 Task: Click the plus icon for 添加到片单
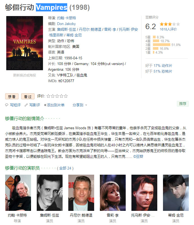click(x=45, y=105)
